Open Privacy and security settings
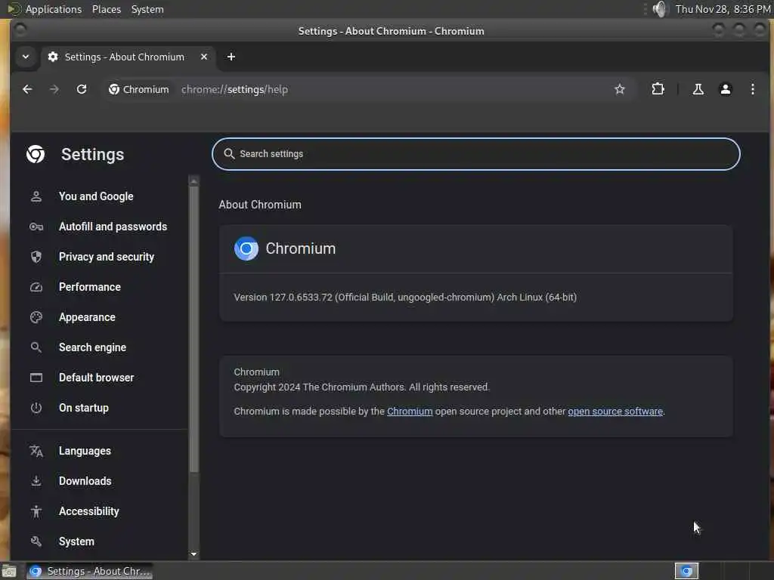The image size is (774, 580). [x=106, y=257]
